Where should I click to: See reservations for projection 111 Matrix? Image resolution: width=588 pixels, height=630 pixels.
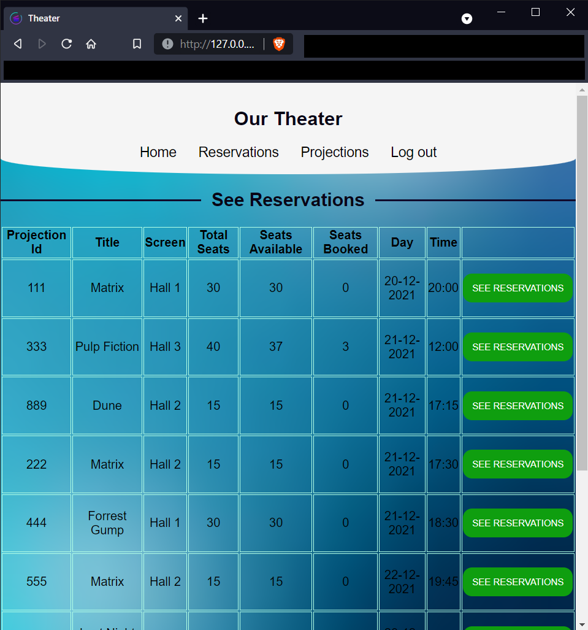coord(517,288)
